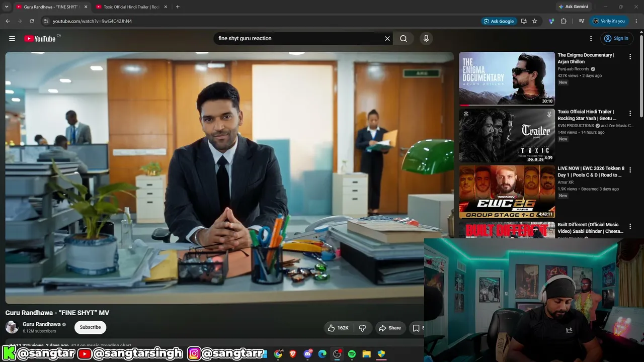
Task: Open Discord from the taskbar
Action: coord(308,354)
